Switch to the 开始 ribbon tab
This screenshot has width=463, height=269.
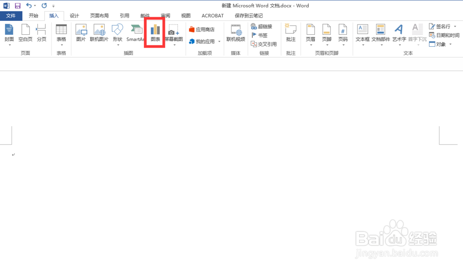pyautogui.click(x=33, y=15)
